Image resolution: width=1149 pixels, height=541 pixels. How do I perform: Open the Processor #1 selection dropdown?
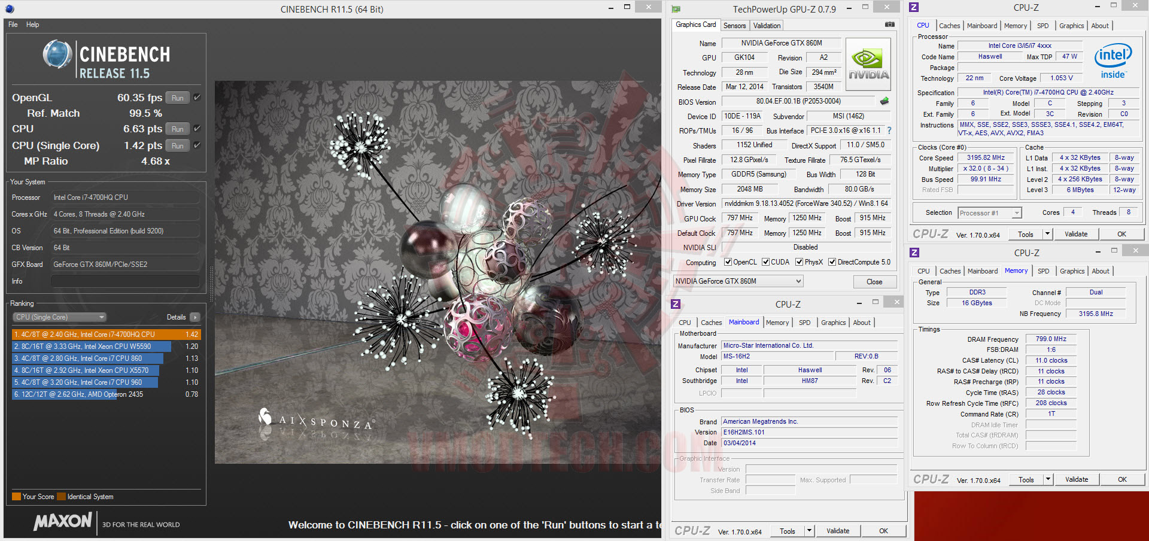(989, 213)
